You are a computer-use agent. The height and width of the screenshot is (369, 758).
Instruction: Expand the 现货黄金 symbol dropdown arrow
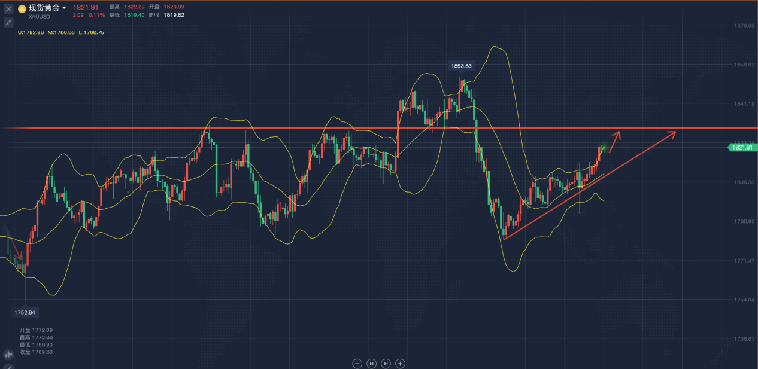pyautogui.click(x=64, y=8)
